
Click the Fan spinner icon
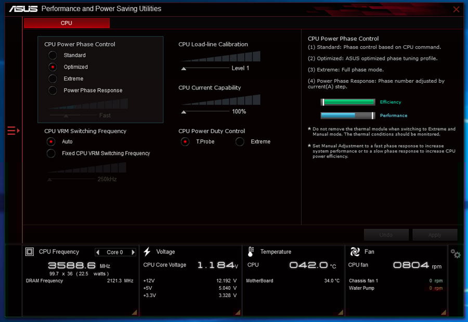point(355,252)
